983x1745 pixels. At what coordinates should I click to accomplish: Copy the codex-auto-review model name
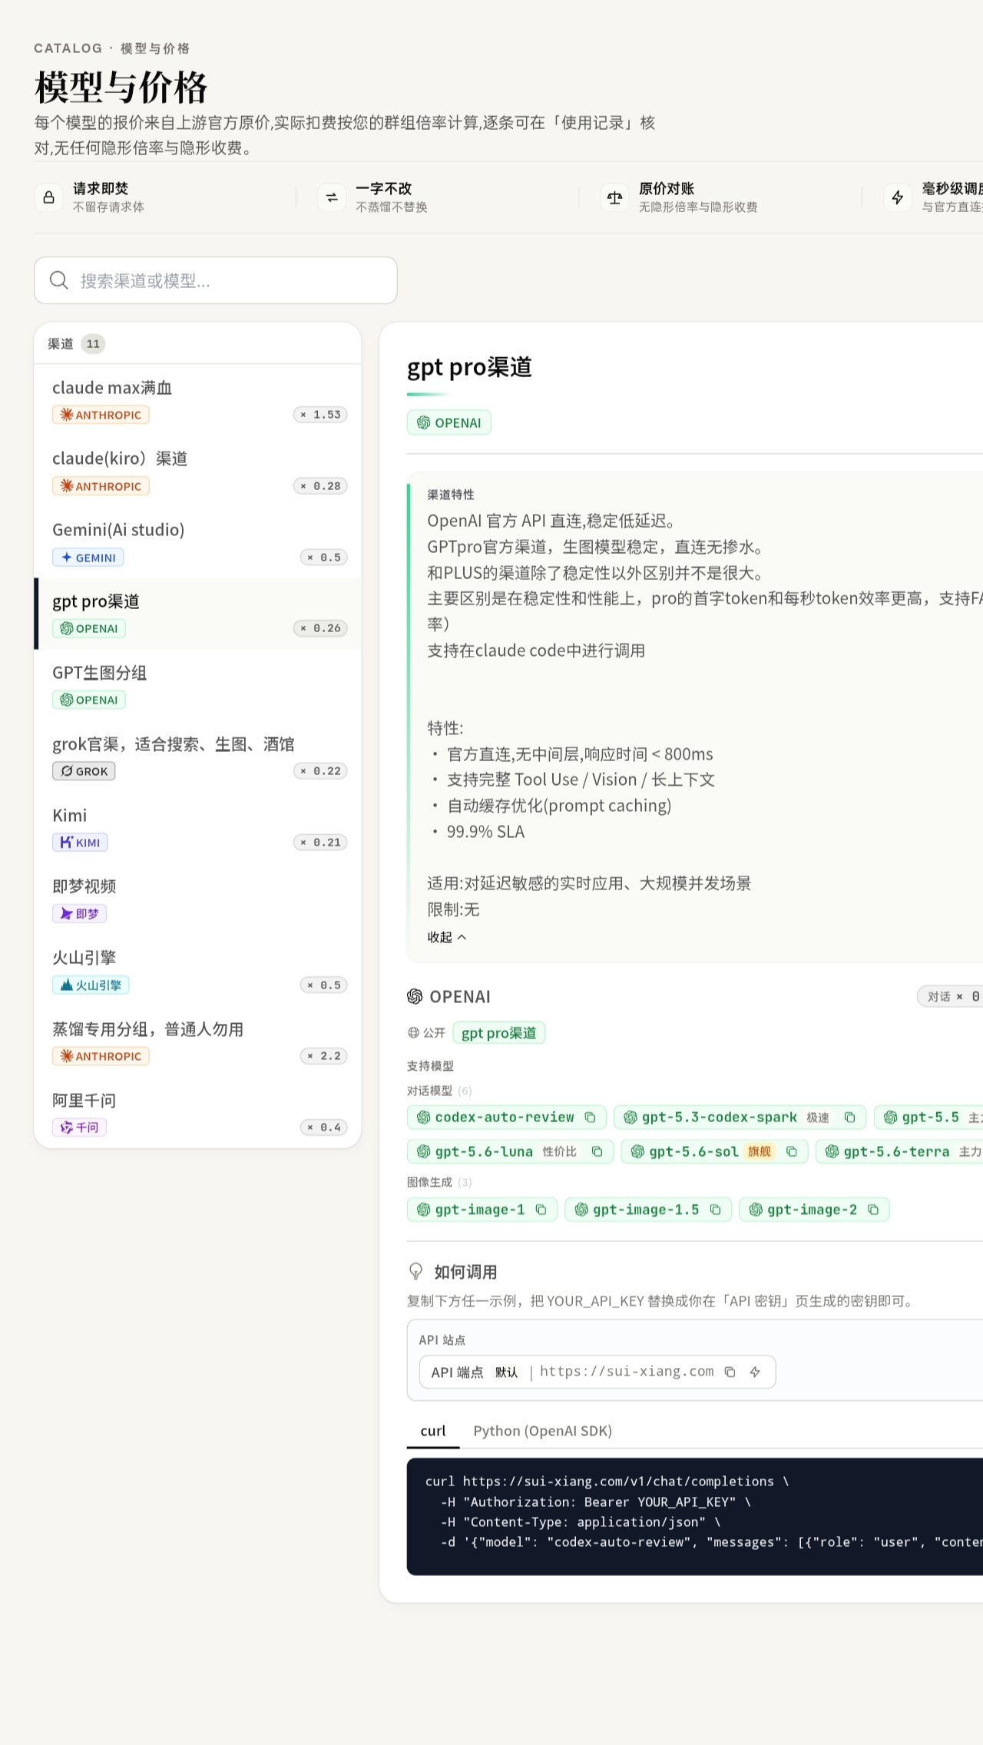coord(590,1118)
